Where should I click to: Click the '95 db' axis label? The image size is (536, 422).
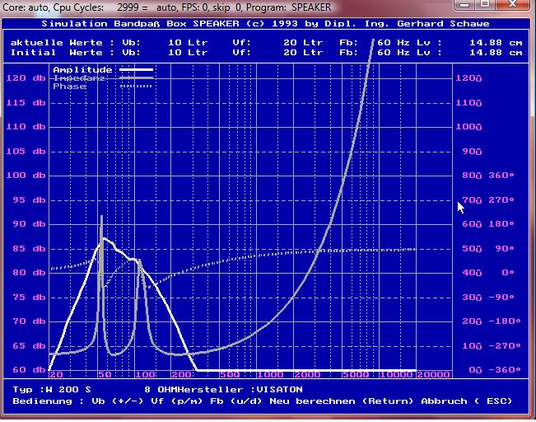click(x=29, y=200)
